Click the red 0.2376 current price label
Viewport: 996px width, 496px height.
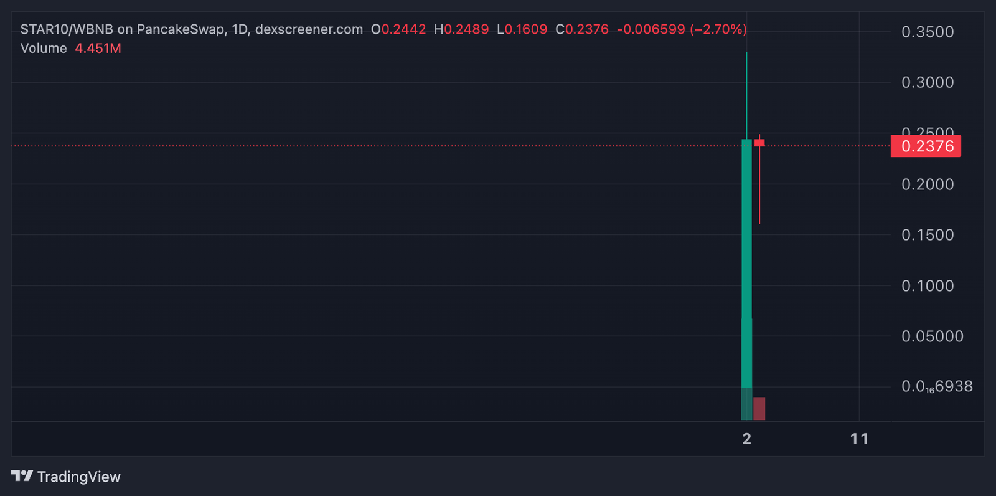pos(926,146)
